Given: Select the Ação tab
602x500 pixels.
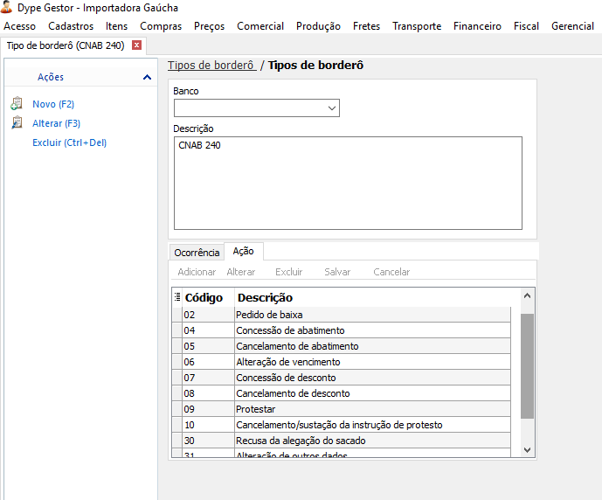Looking at the screenshot, I should (x=244, y=251).
